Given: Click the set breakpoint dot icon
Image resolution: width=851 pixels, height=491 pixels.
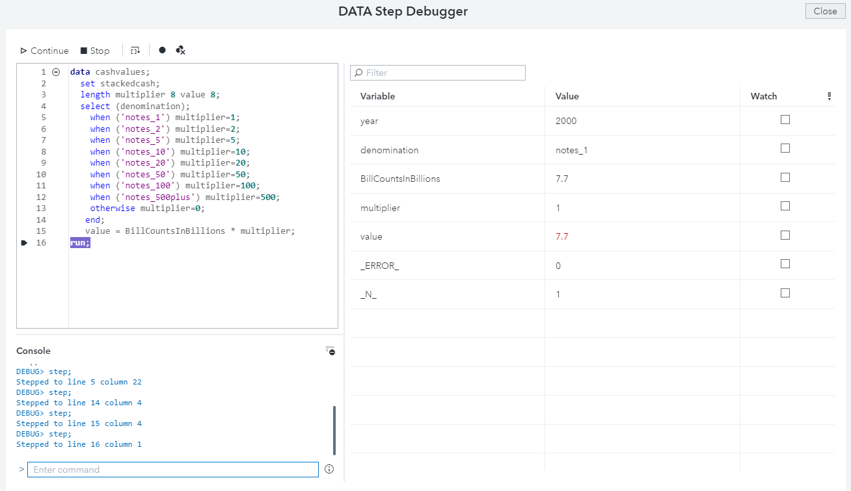Looking at the screenshot, I should point(162,50).
